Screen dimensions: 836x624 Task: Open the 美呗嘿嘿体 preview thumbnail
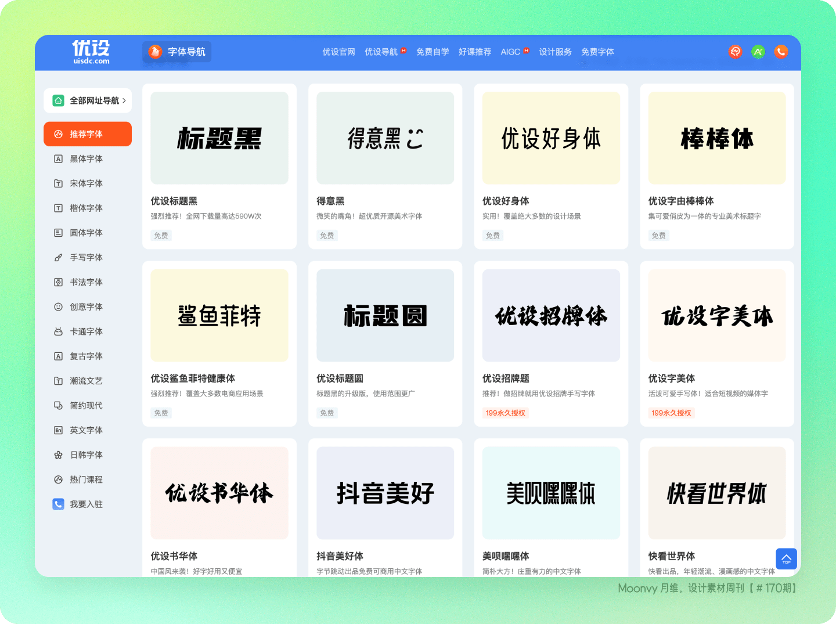[551, 493]
